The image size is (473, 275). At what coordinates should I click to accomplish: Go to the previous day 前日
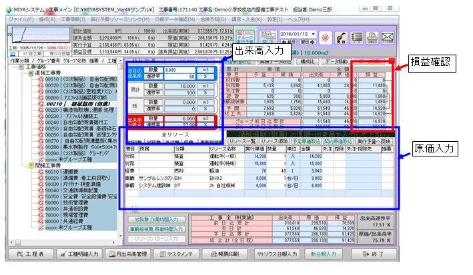click(288, 42)
